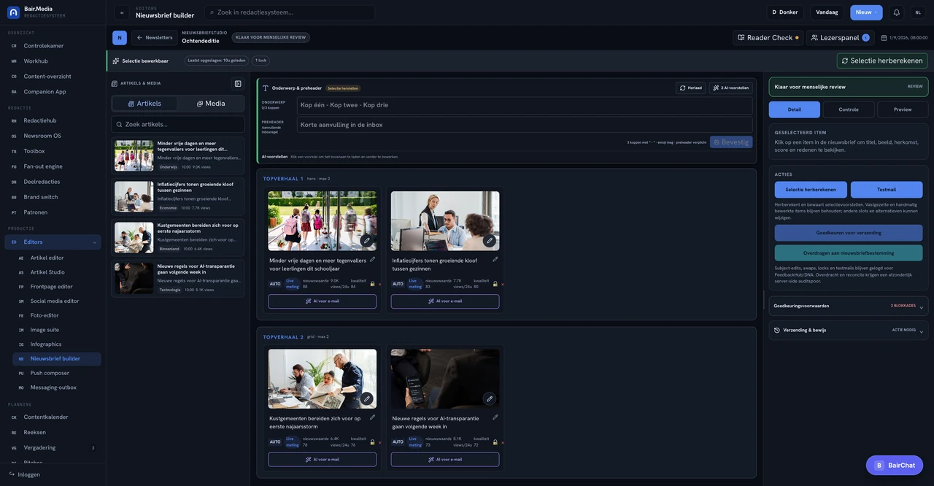The image size is (934, 486).
Task: Go back to Newsletters
Action: (155, 37)
